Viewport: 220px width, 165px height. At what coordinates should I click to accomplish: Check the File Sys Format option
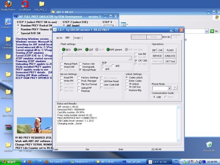coord(79,84)
